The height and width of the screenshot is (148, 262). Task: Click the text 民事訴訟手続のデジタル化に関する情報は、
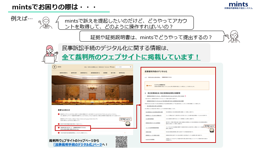pos(116,48)
